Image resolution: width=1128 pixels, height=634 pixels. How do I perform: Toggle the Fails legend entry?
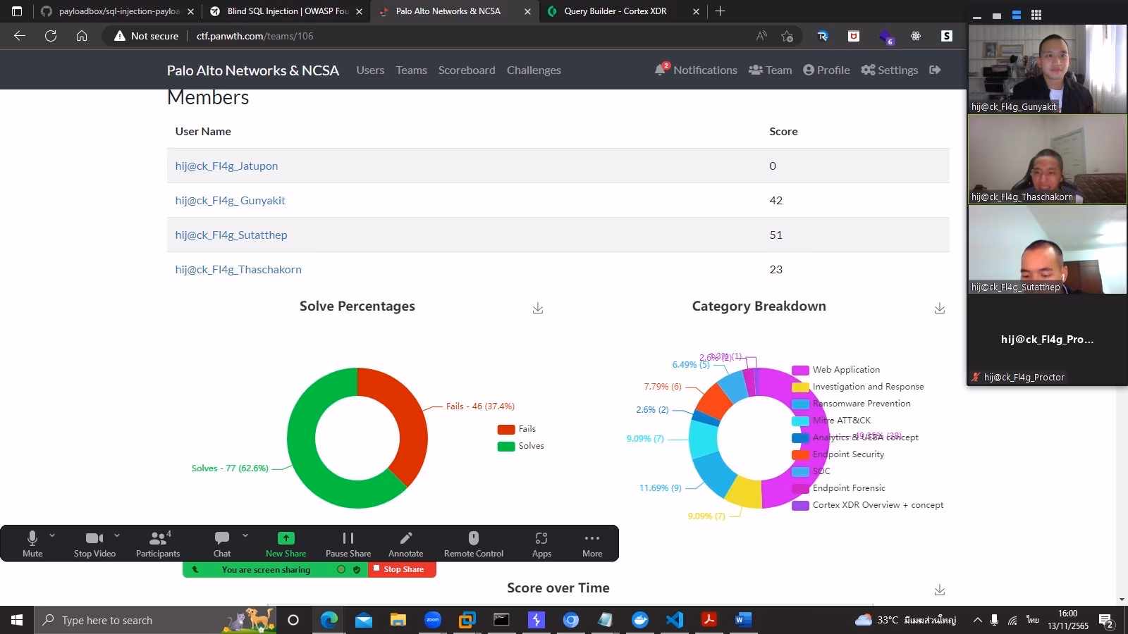click(517, 429)
